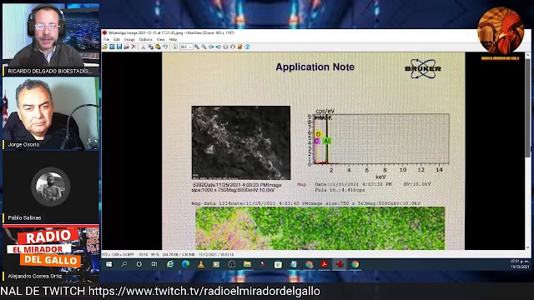Click the status bar '99 %' zoom value
The height and width of the screenshot is (300, 534).
155,254
